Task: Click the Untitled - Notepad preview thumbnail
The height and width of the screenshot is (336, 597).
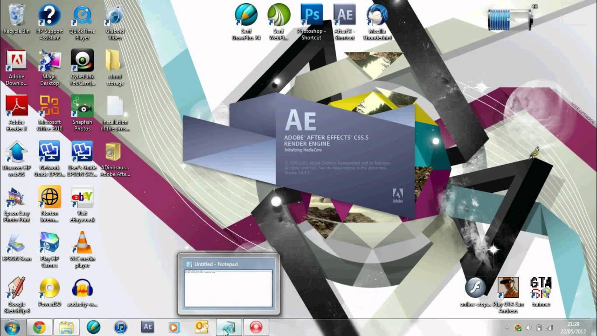Action: [x=228, y=284]
